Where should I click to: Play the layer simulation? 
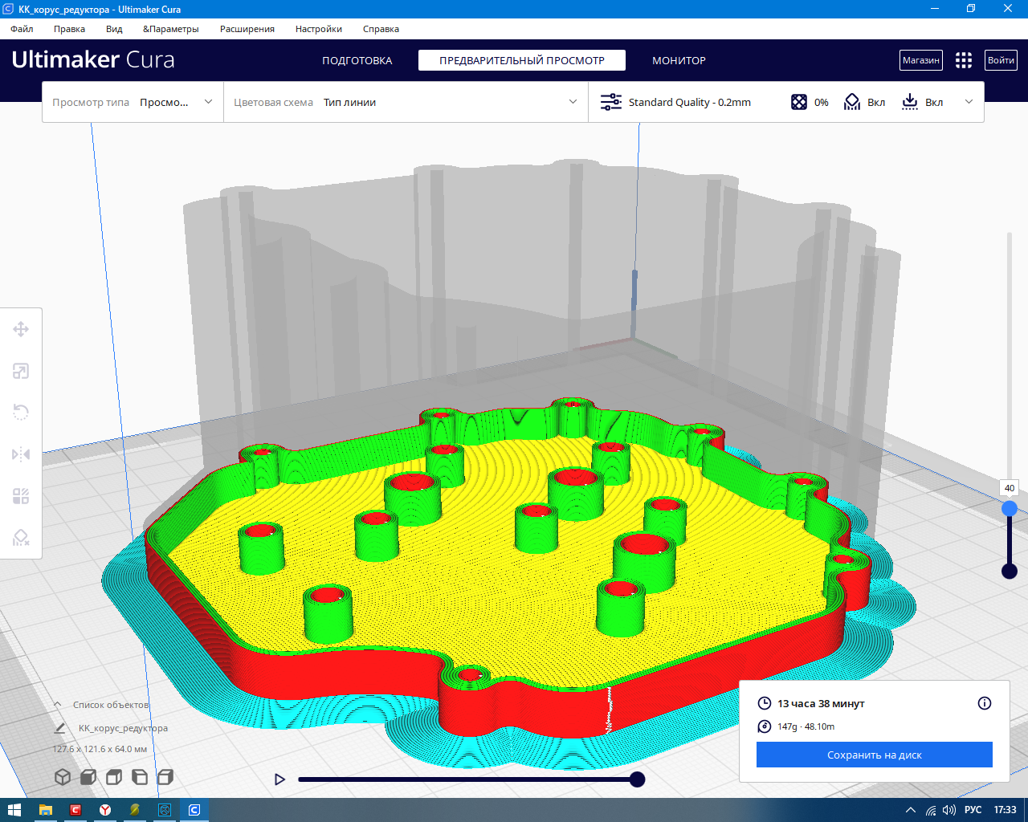279,779
